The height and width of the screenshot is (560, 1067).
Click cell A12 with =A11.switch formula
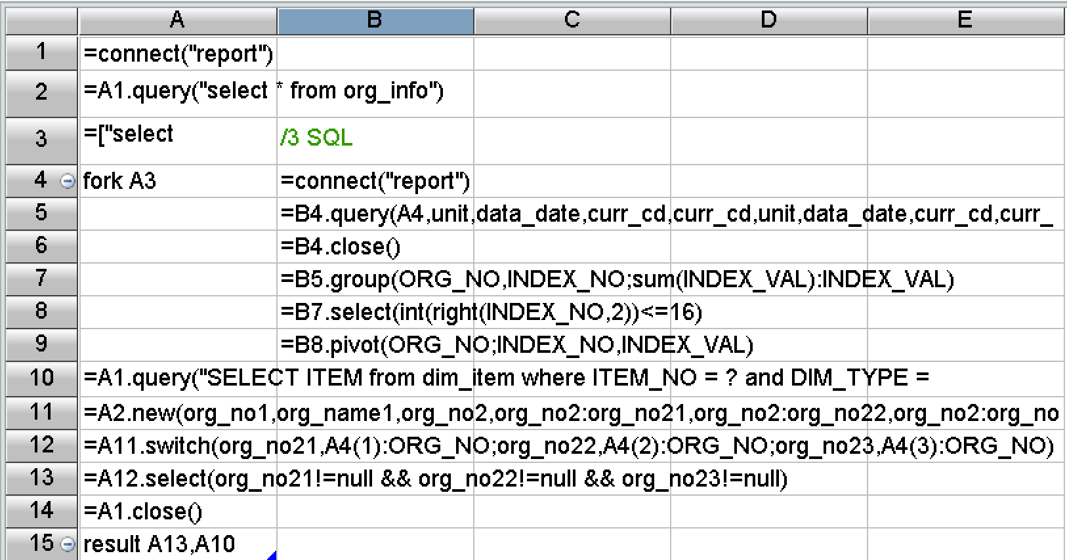(x=178, y=446)
